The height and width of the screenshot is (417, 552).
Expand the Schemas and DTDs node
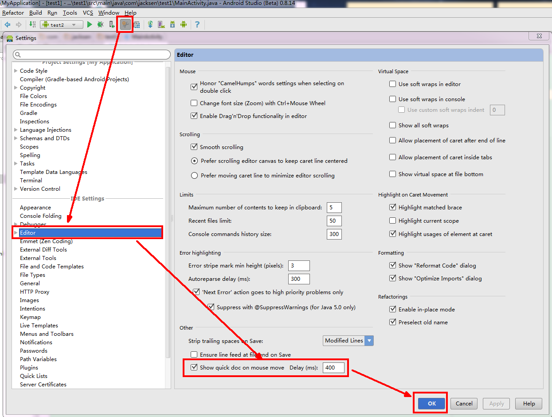coord(16,138)
